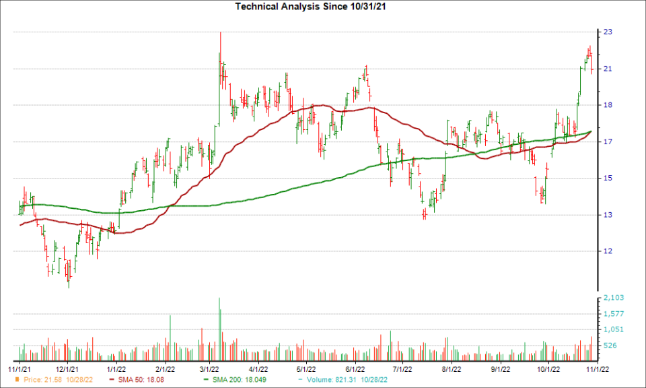
Task: Click the 18 price axis label
Action: coord(607,105)
